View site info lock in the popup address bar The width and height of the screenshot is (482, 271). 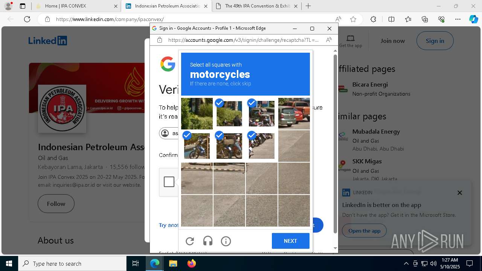pos(160,40)
